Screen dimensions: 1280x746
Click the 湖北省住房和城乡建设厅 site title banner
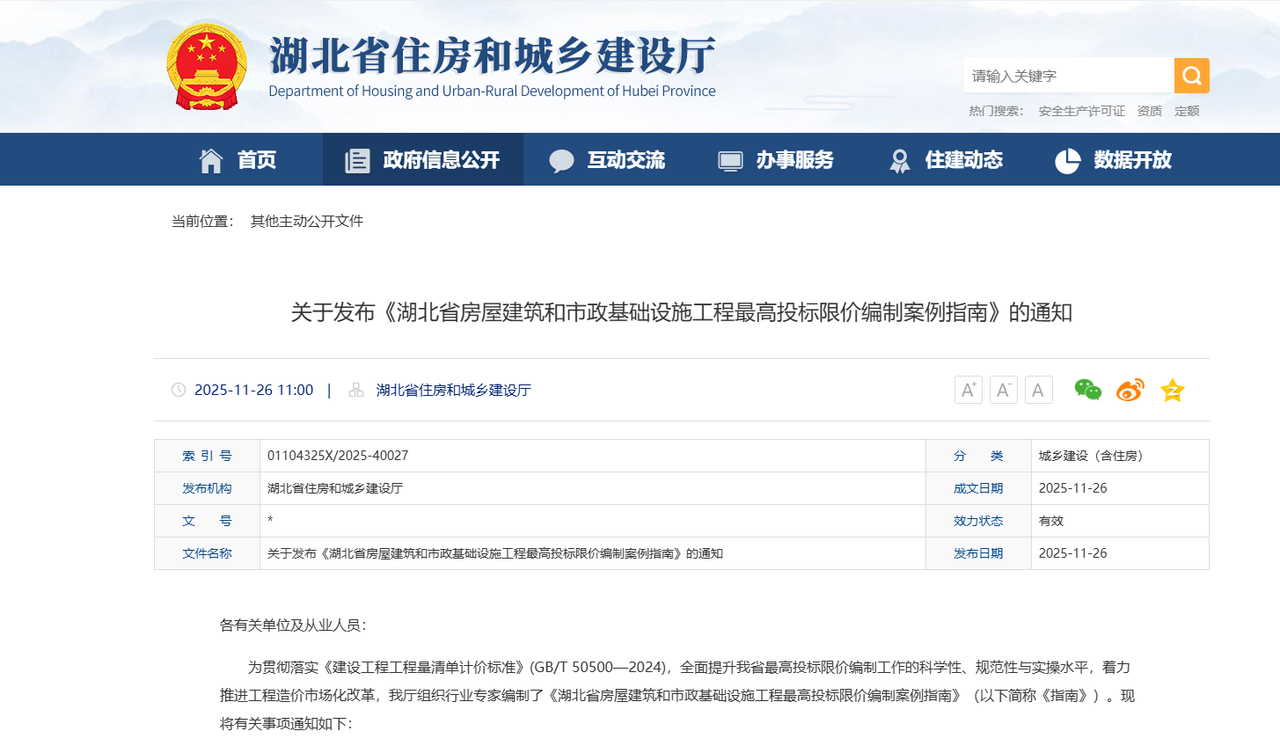click(492, 66)
